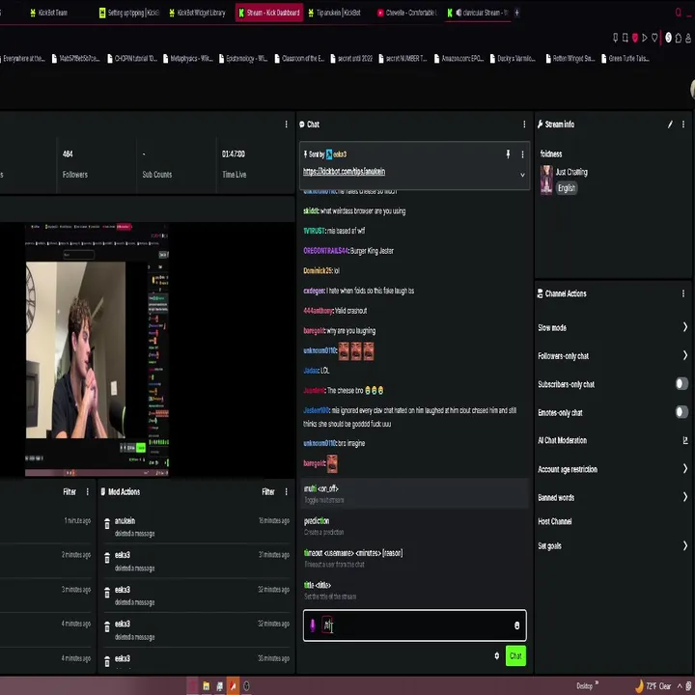The width and height of the screenshot is (695, 695).
Task: Open AI Chat Moderation external link
Action: coord(684,440)
